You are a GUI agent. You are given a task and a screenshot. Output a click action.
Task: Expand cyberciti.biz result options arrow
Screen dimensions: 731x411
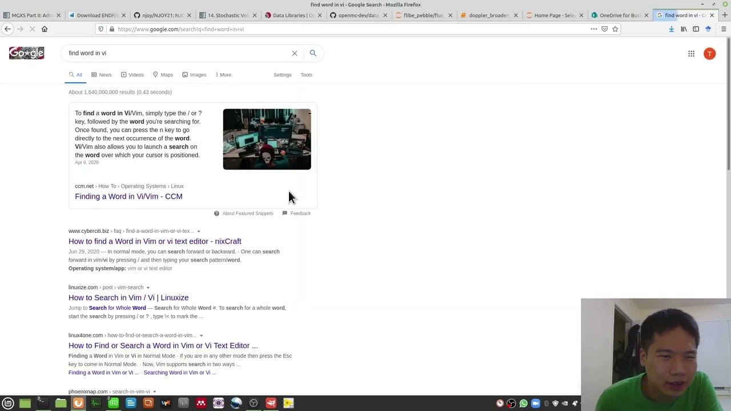tap(199, 231)
